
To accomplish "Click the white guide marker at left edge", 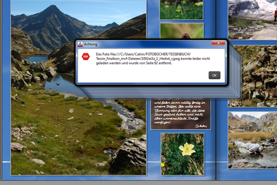I will pyautogui.click(x=7, y=162).
